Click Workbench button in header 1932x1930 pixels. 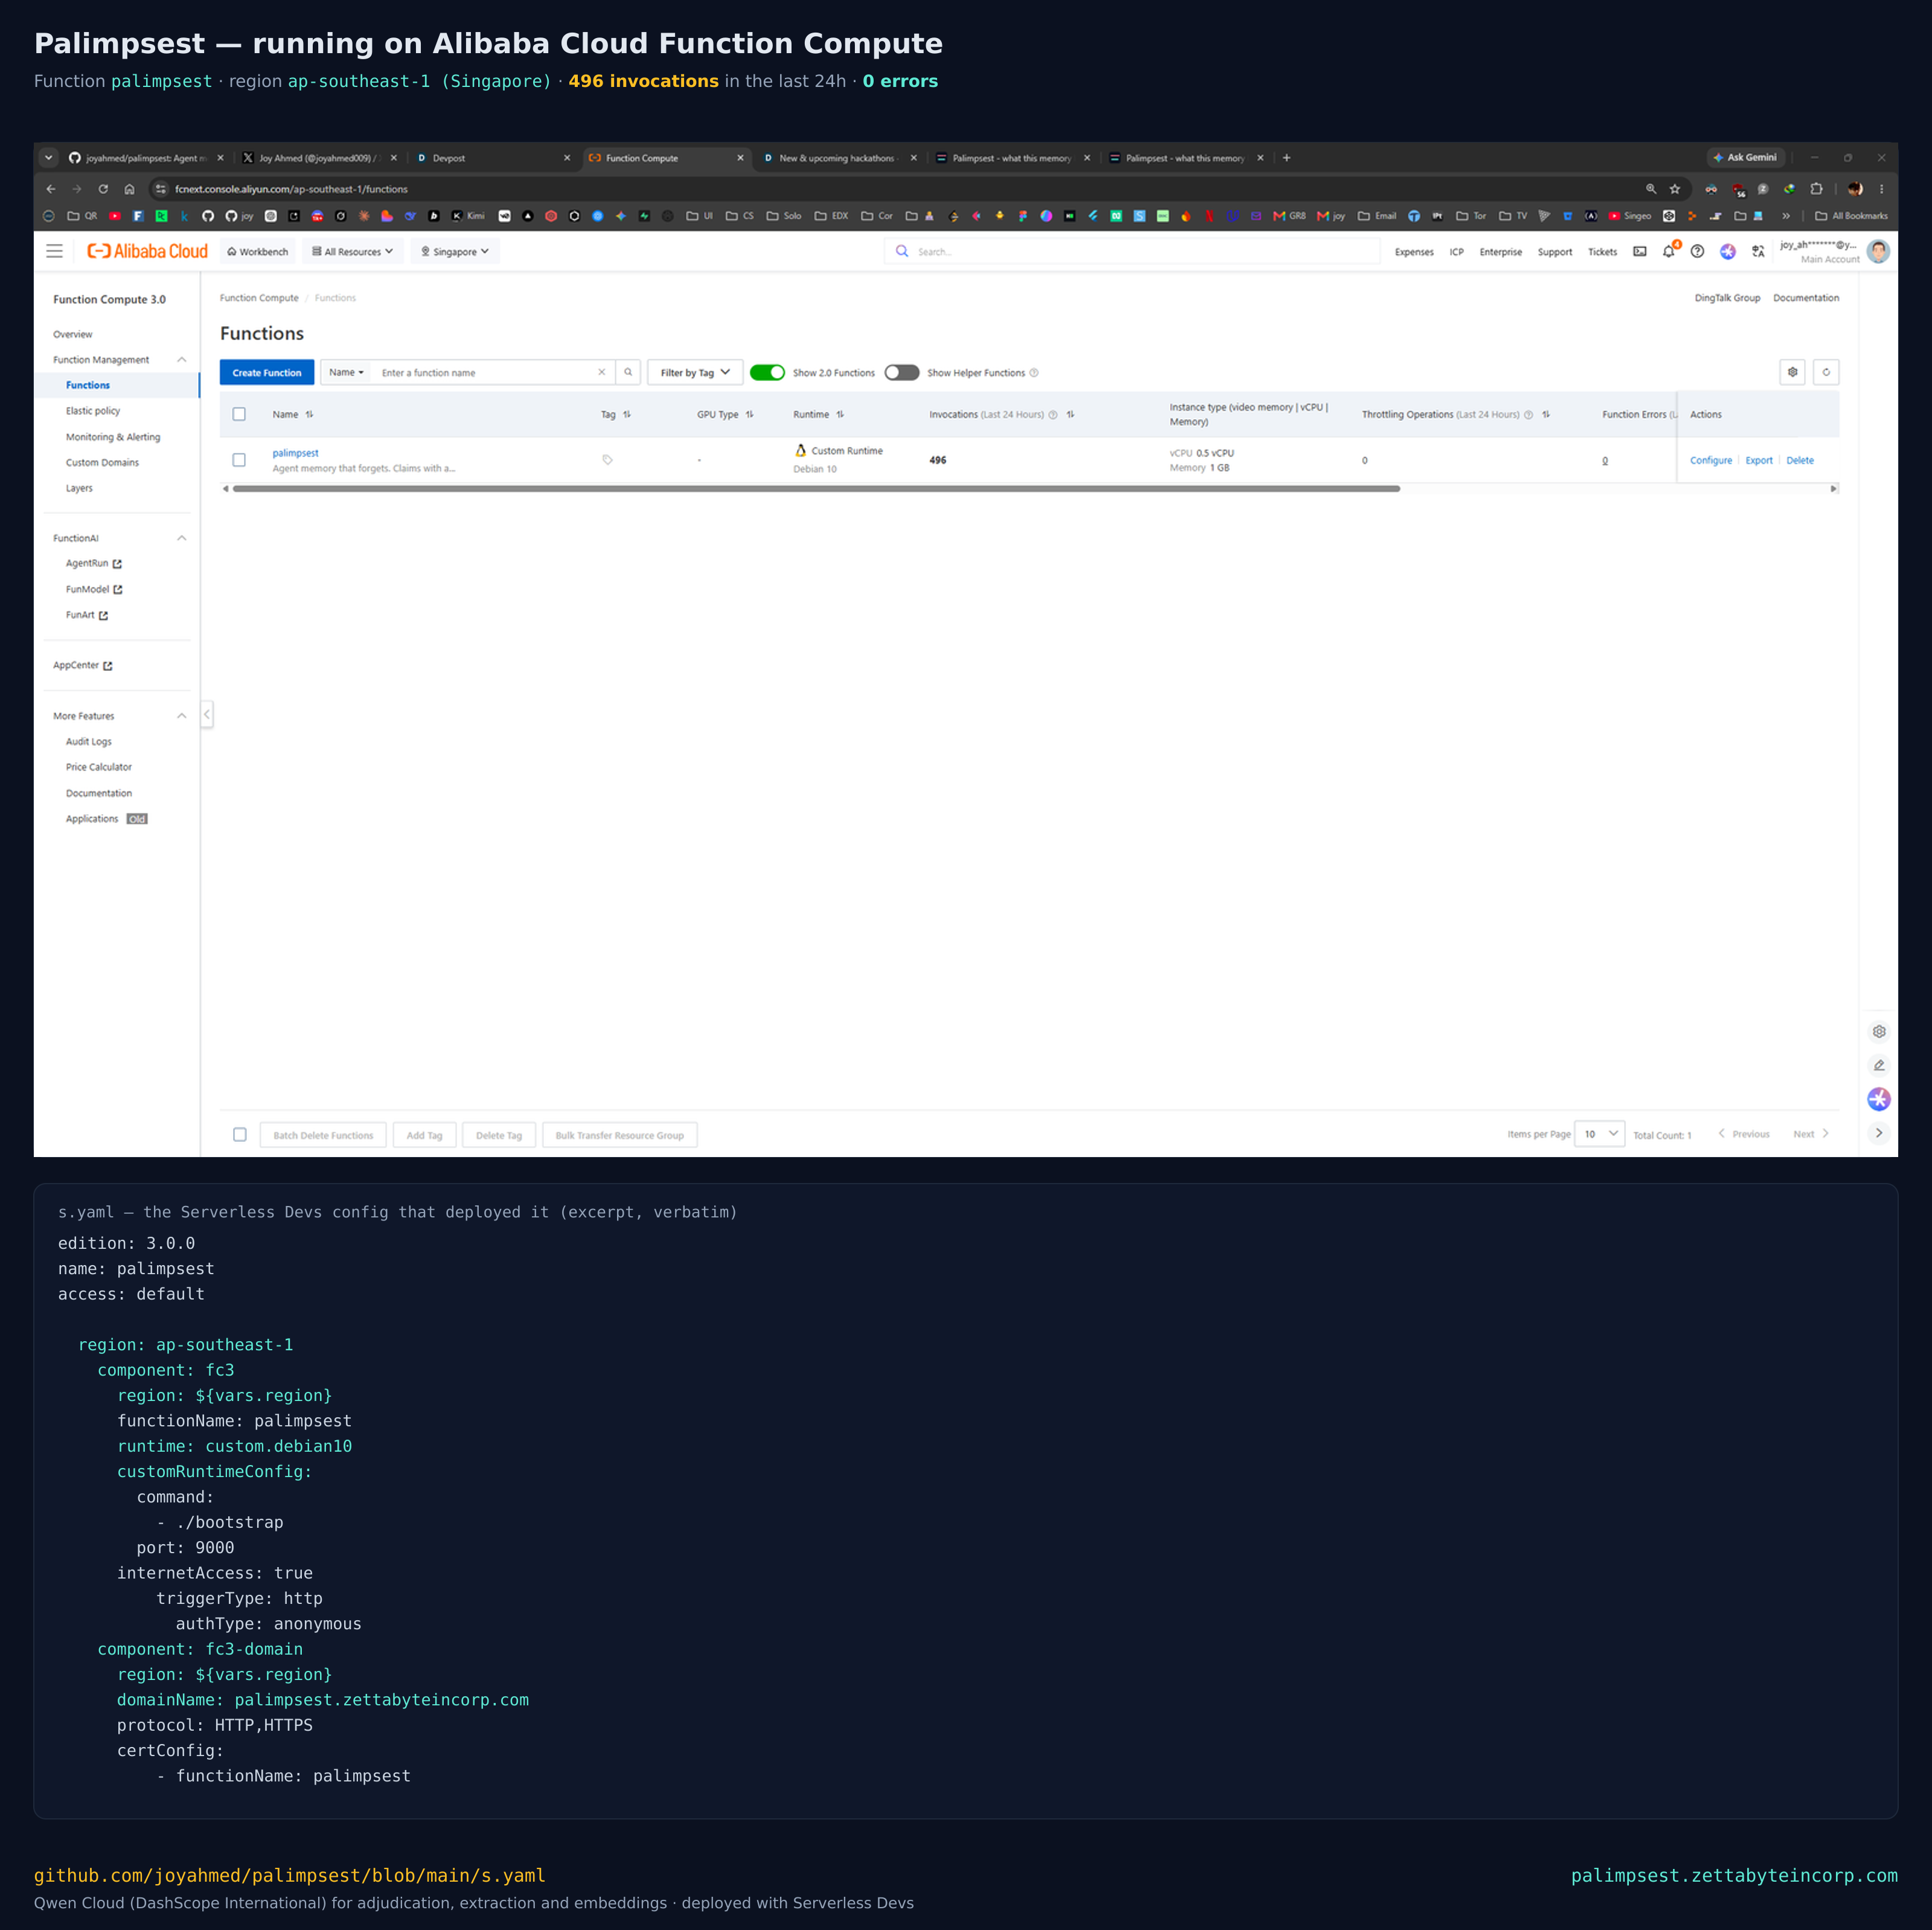(258, 251)
